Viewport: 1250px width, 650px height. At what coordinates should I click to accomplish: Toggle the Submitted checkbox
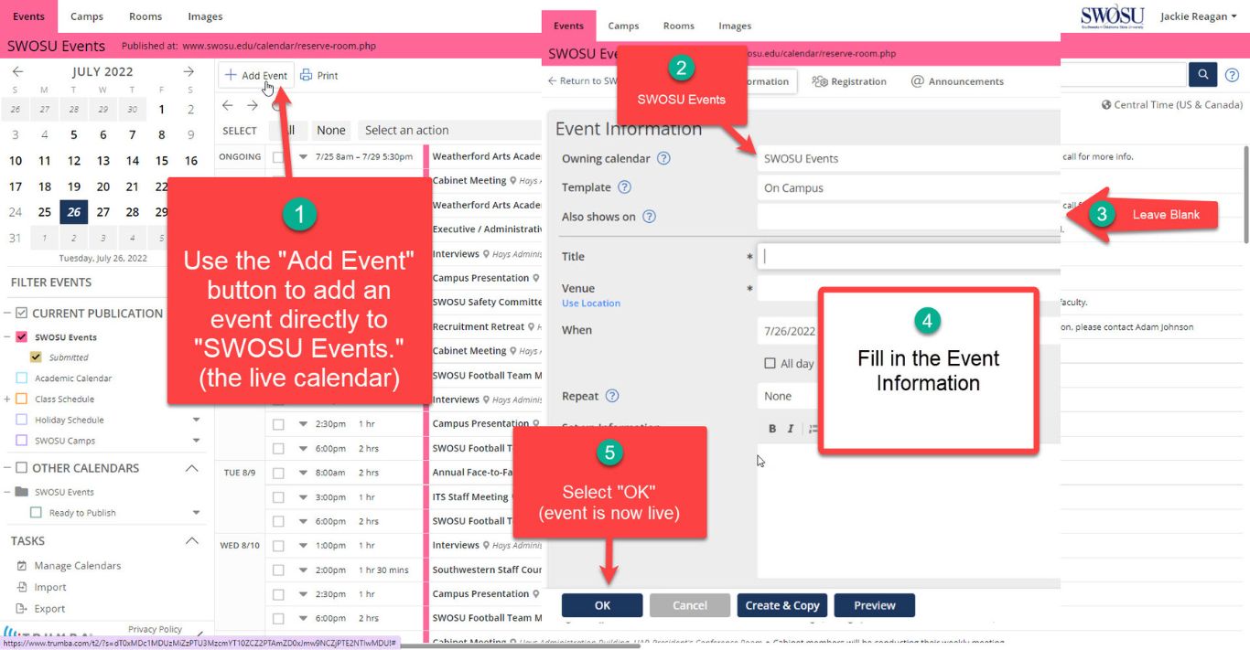click(x=37, y=357)
